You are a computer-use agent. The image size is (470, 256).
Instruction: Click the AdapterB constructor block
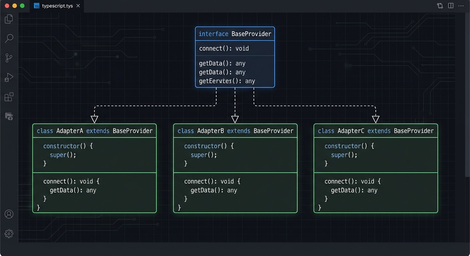pyautogui.click(x=235, y=154)
